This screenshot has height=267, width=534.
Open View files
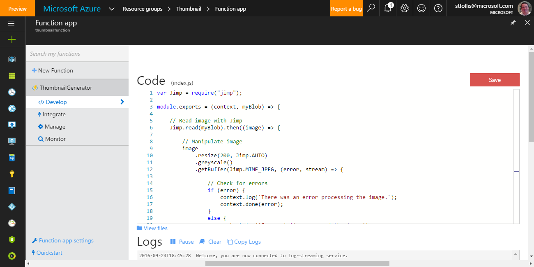point(152,228)
